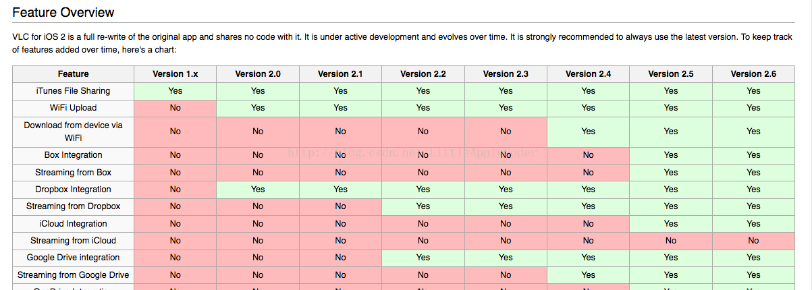
Task: Select the Streaming from Dropbox row label
Action: click(x=73, y=206)
